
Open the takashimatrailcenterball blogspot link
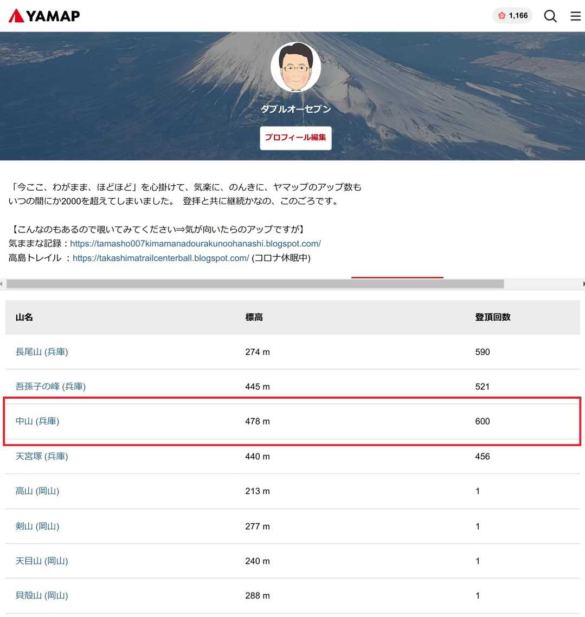pos(160,258)
